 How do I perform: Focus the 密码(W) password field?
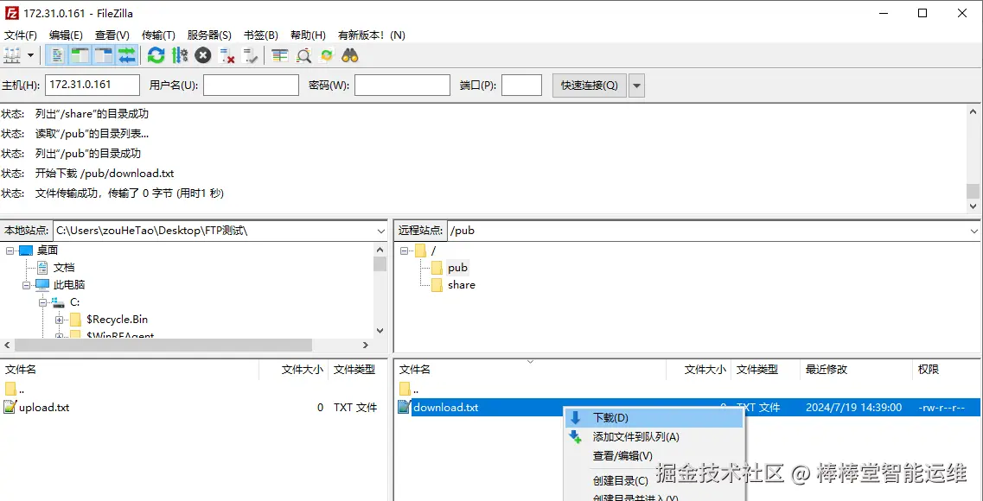pyautogui.click(x=403, y=85)
